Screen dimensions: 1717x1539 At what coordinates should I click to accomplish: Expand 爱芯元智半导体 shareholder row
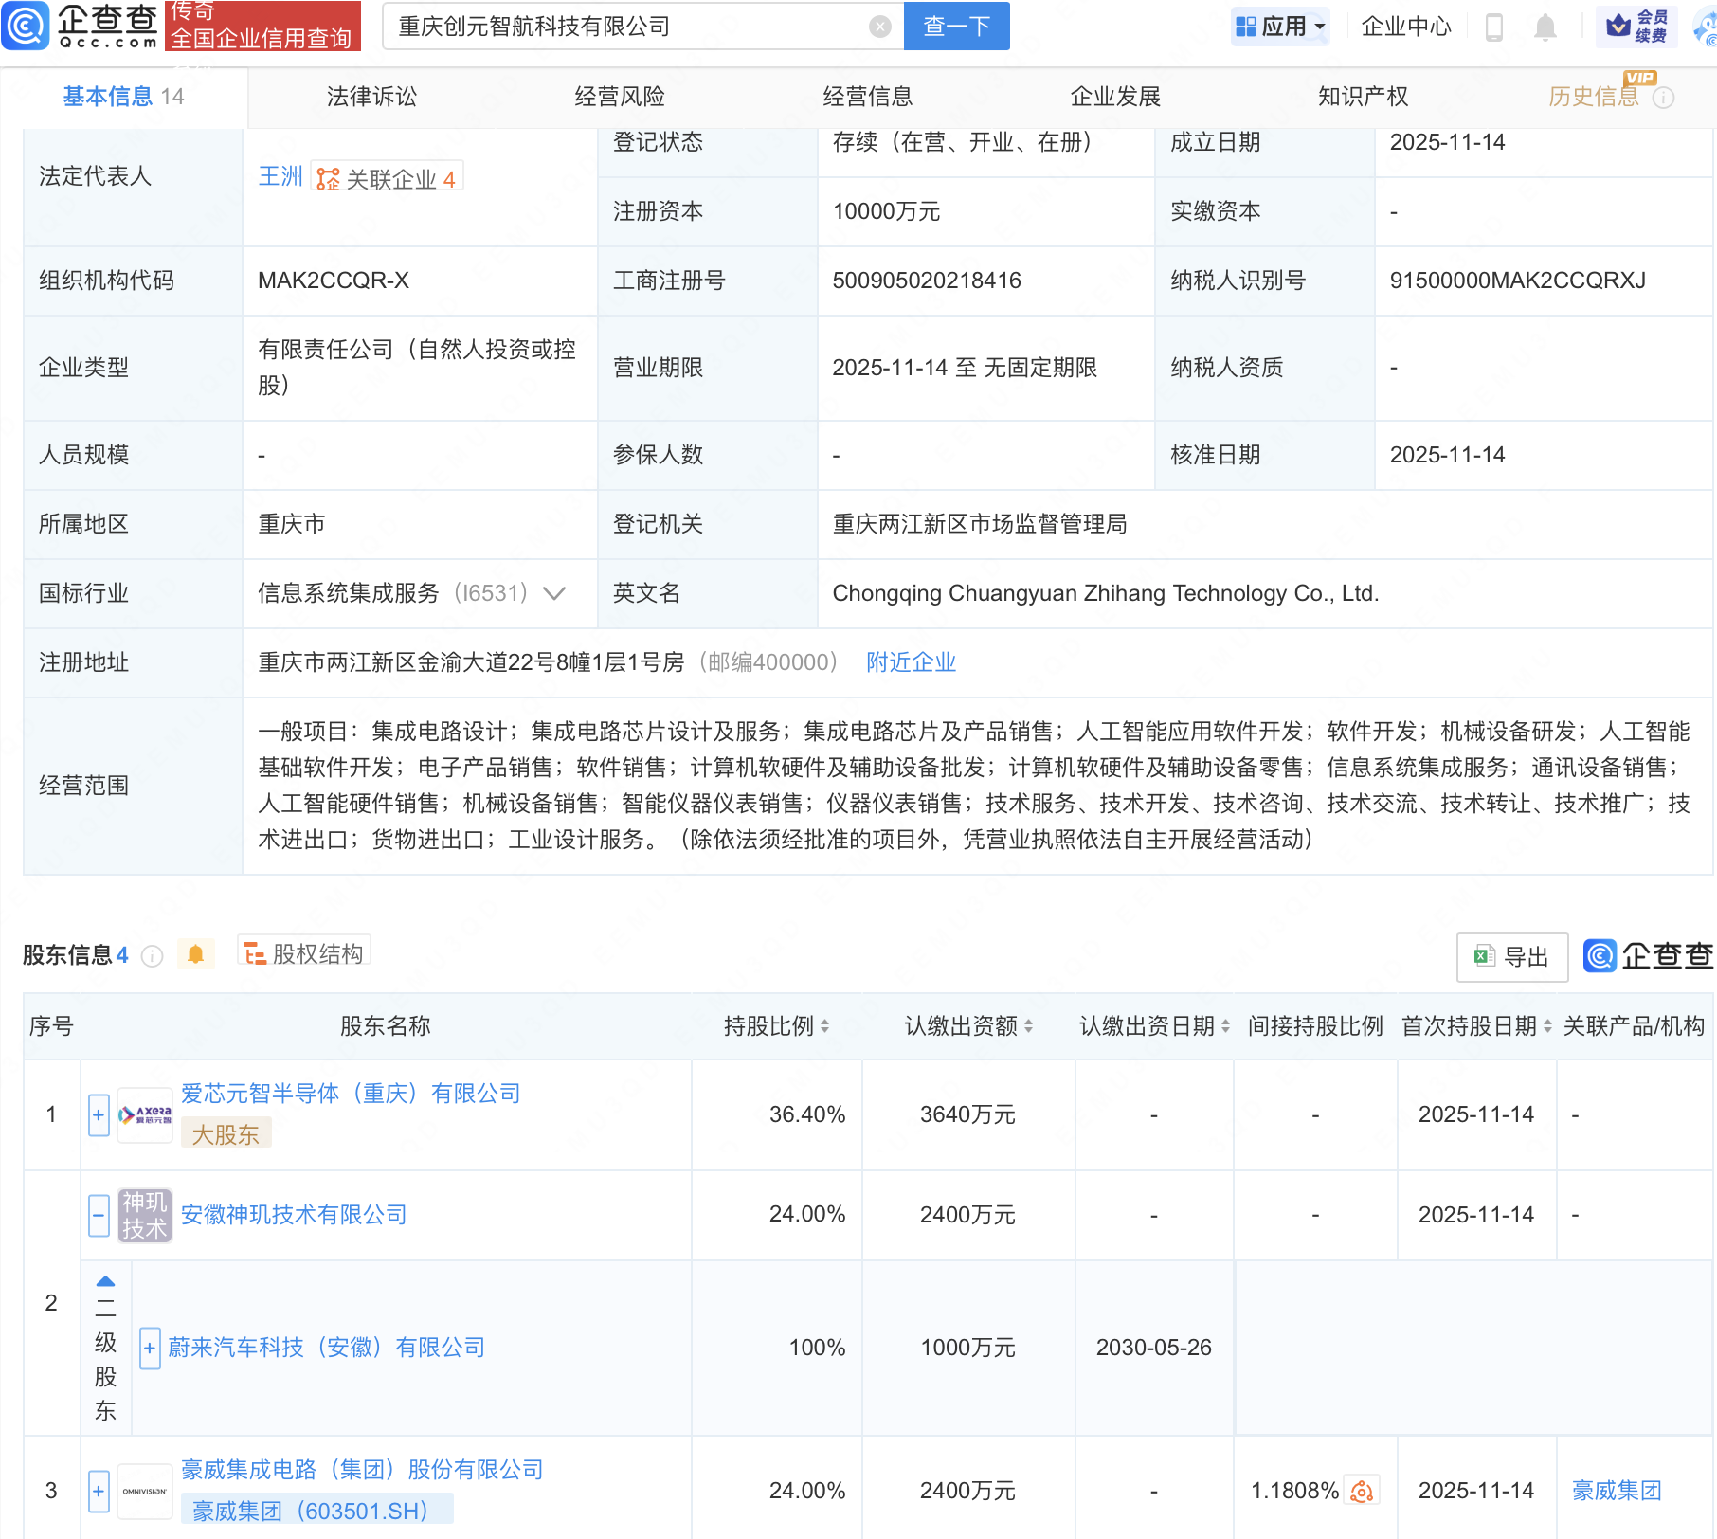pos(99,1115)
